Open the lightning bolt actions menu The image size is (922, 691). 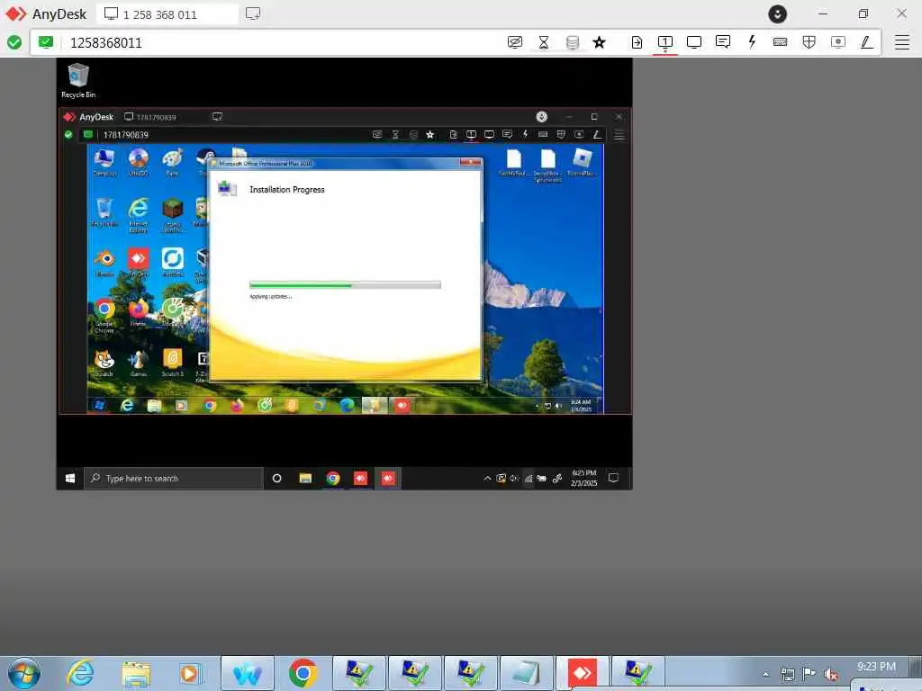point(752,41)
